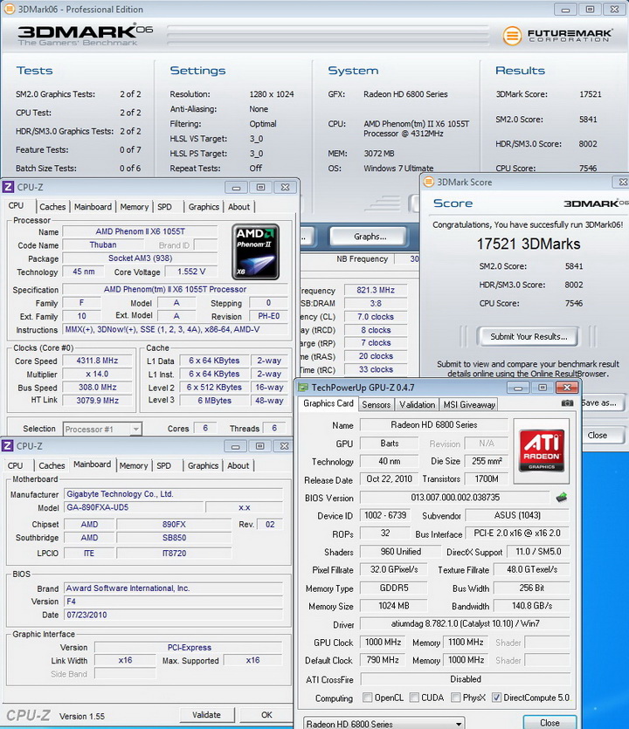
Task: Click the Device ID 1002 - 6739 field
Action: (385, 515)
